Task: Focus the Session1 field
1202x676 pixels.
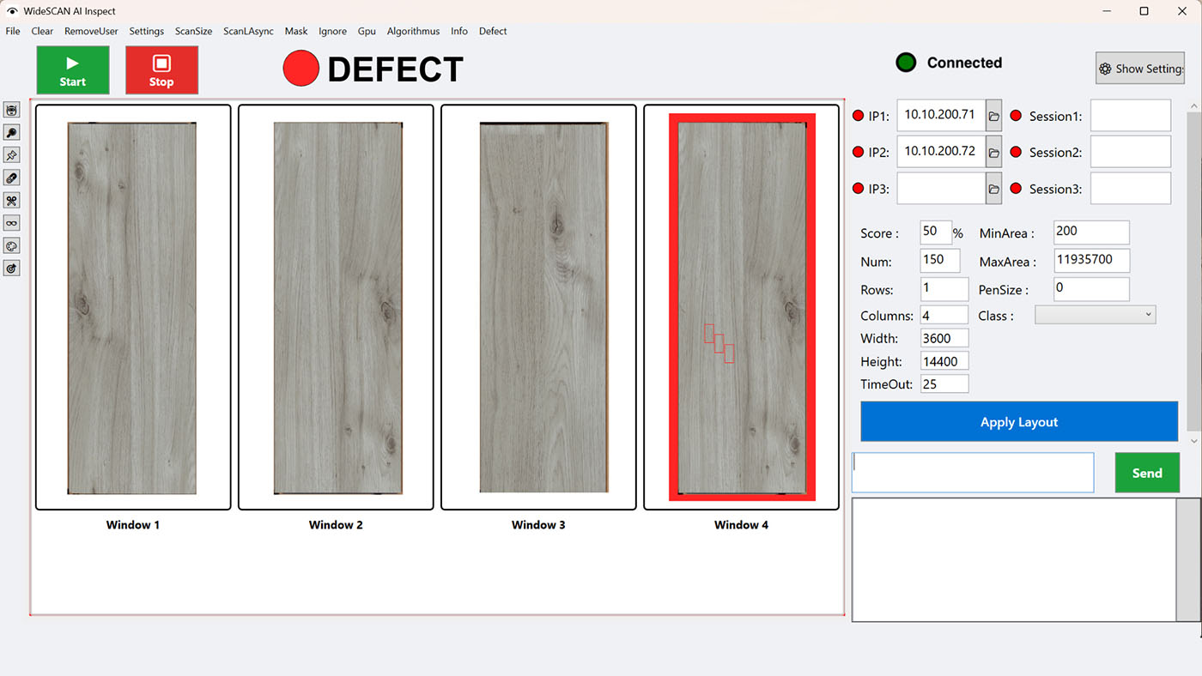Action: click(1131, 116)
